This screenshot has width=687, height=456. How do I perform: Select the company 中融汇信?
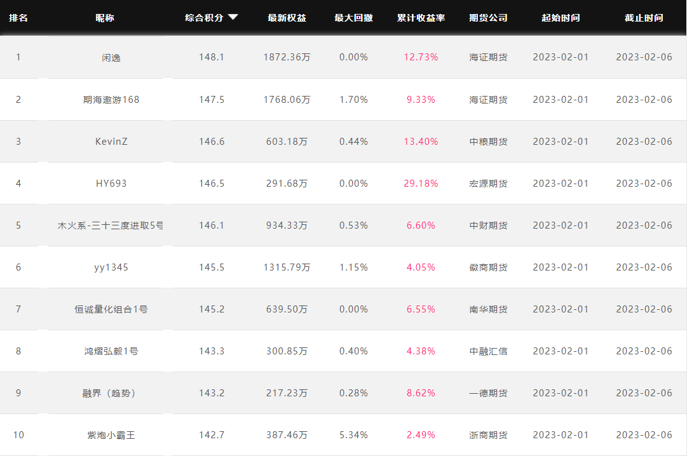(x=489, y=351)
